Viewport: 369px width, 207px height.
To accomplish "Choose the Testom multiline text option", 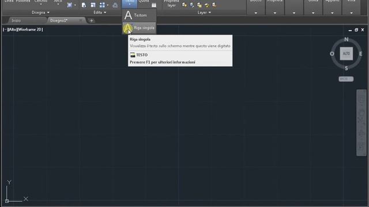I will pyautogui.click(x=140, y=16).
